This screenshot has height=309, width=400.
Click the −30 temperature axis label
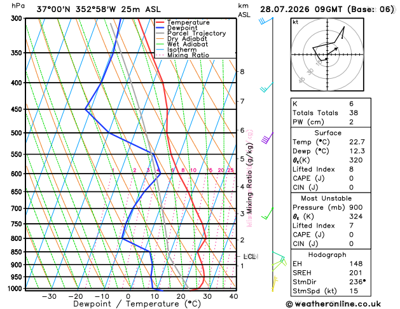click(49, 296)
